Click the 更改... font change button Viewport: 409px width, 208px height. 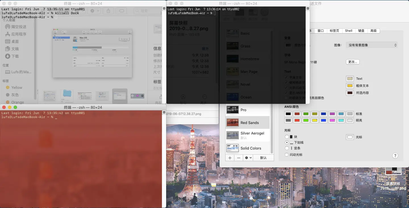(352, 62)
